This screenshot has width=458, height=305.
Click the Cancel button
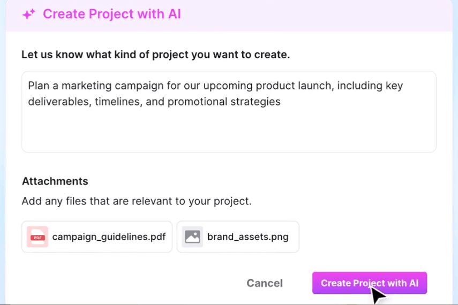click(265, 283)
